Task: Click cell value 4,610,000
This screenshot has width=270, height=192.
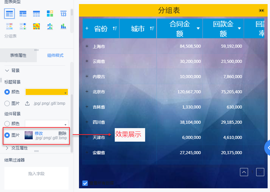Action: click(x=233, y=138)
